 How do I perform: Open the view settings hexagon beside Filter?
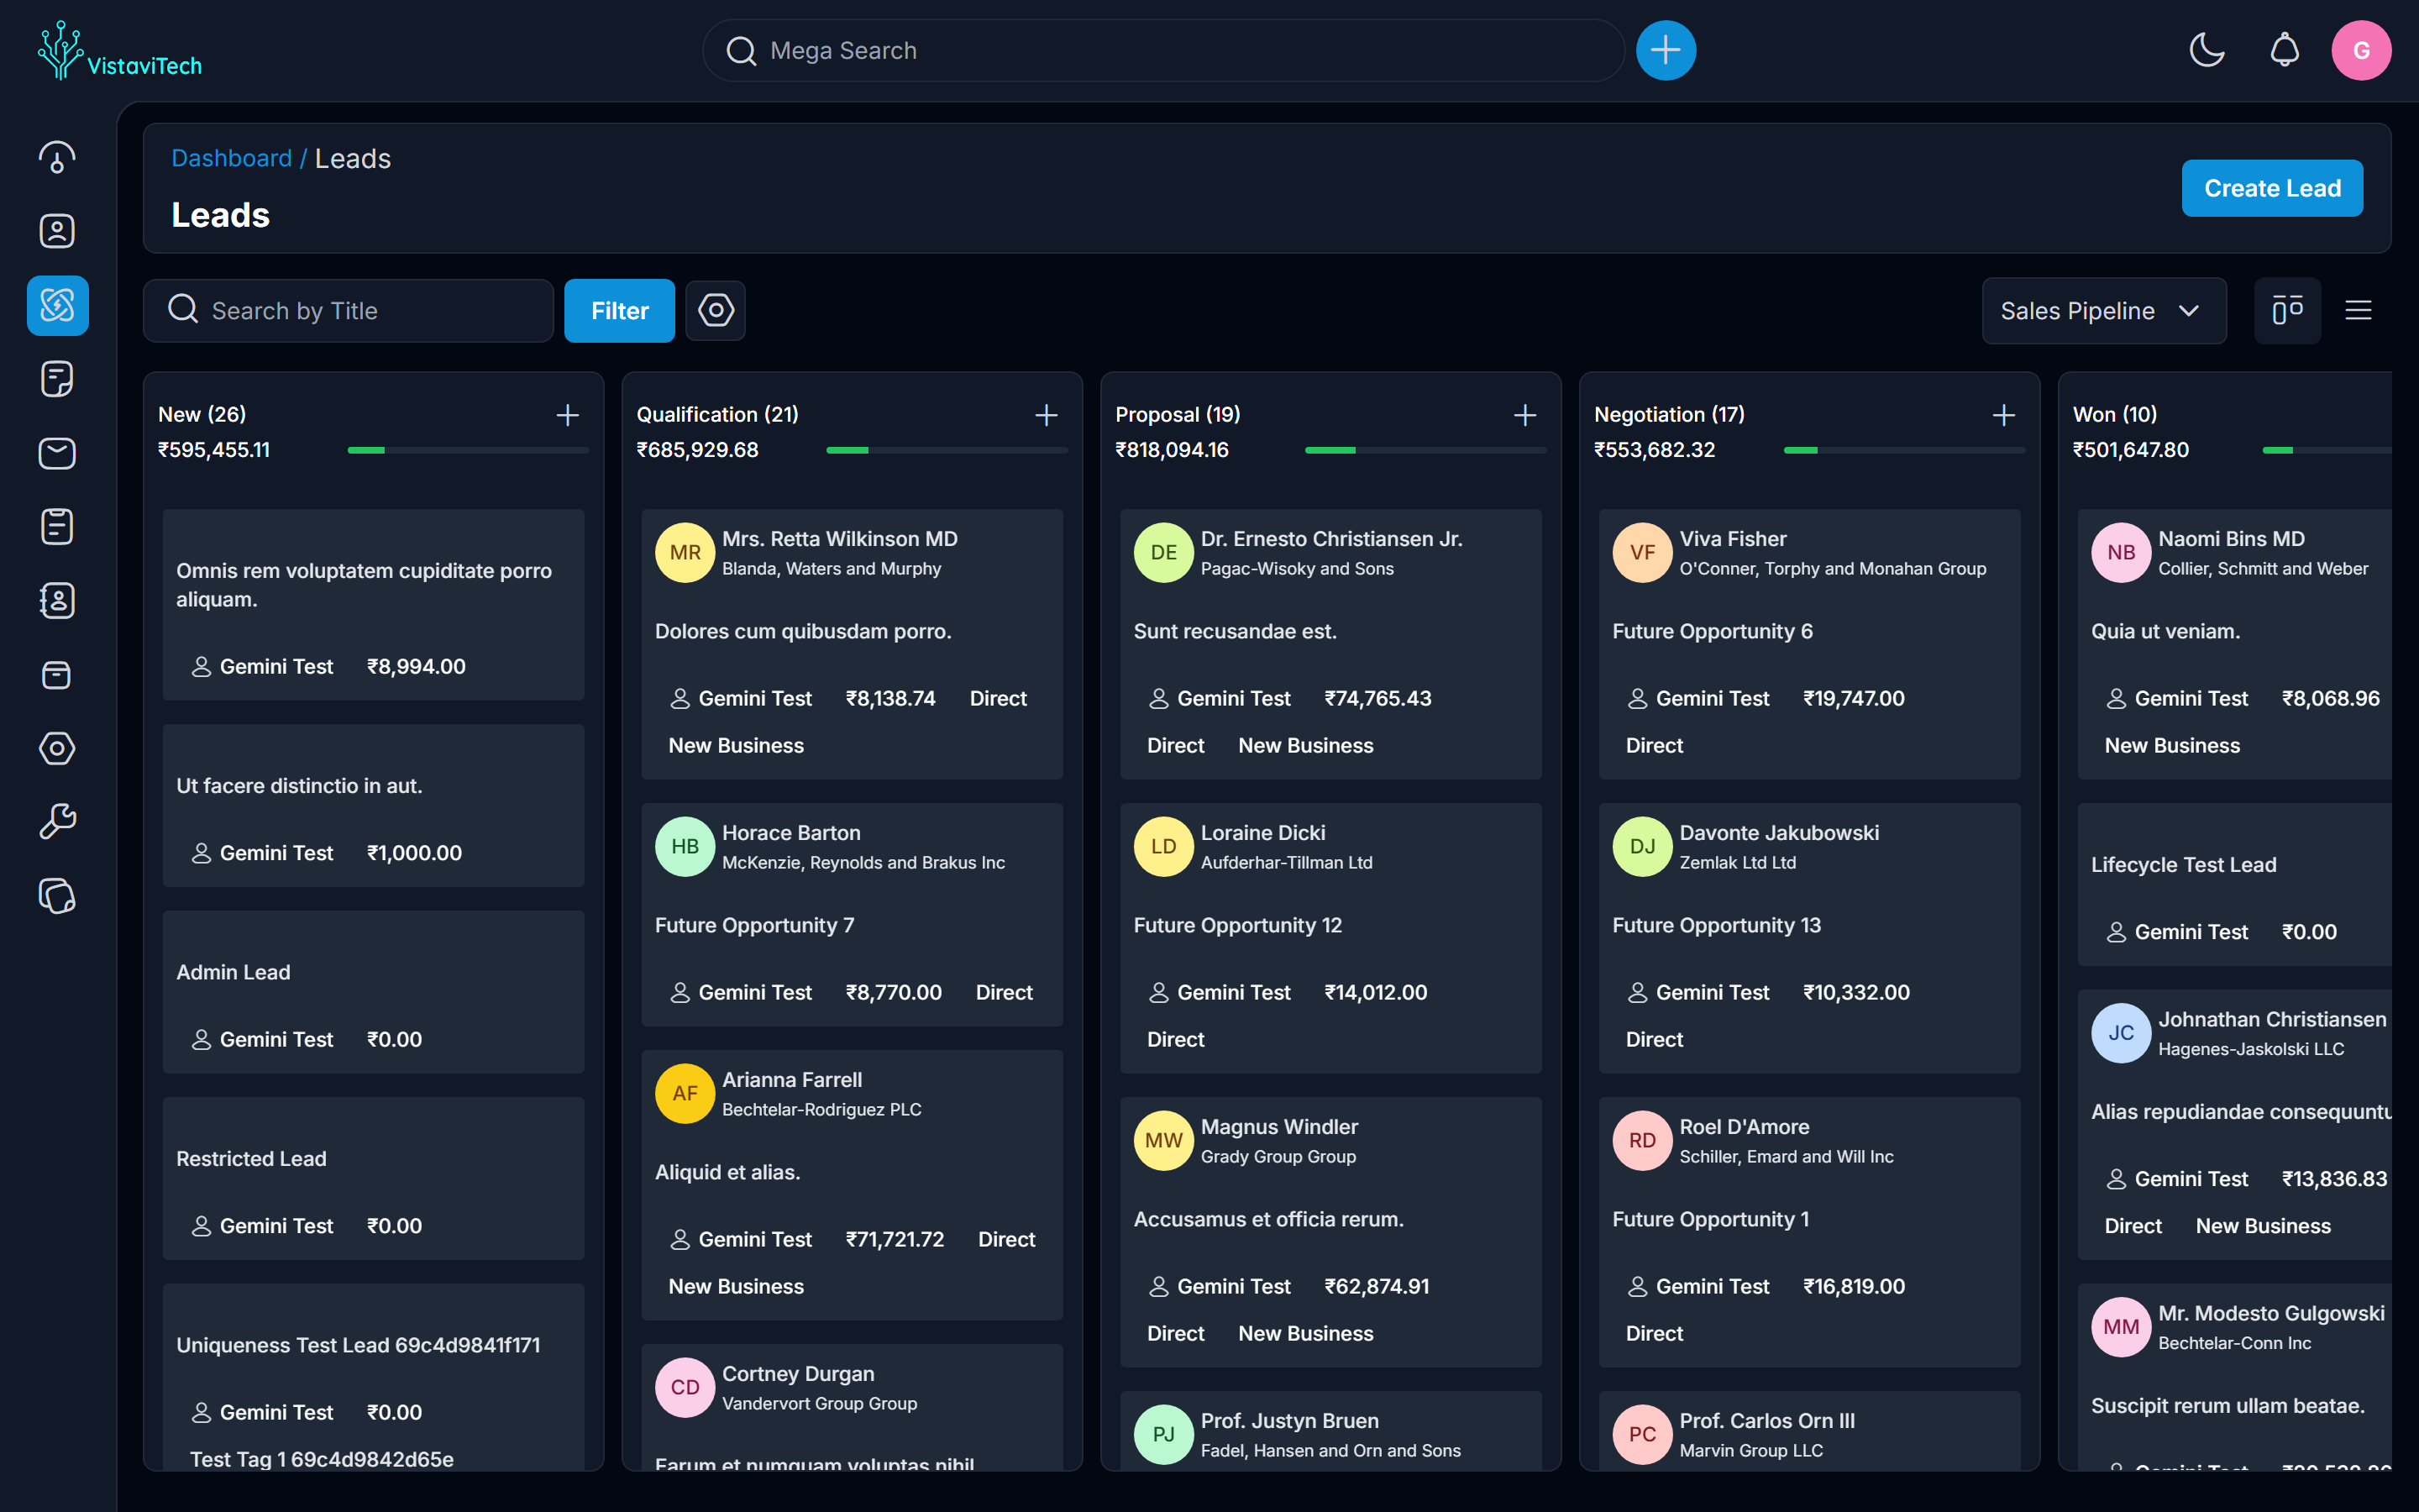[715, 310]
